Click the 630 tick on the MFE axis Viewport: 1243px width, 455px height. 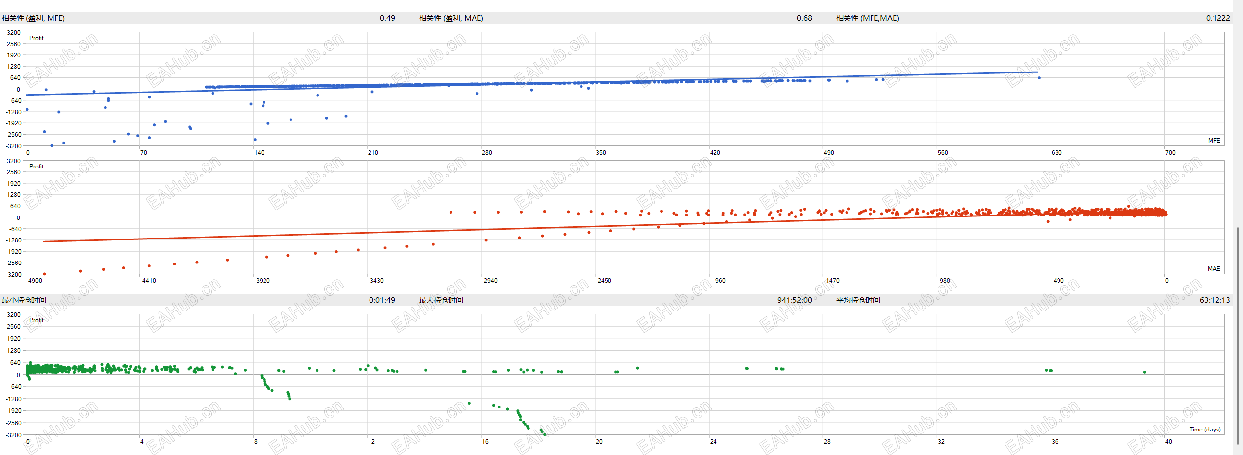[1057, 153]
